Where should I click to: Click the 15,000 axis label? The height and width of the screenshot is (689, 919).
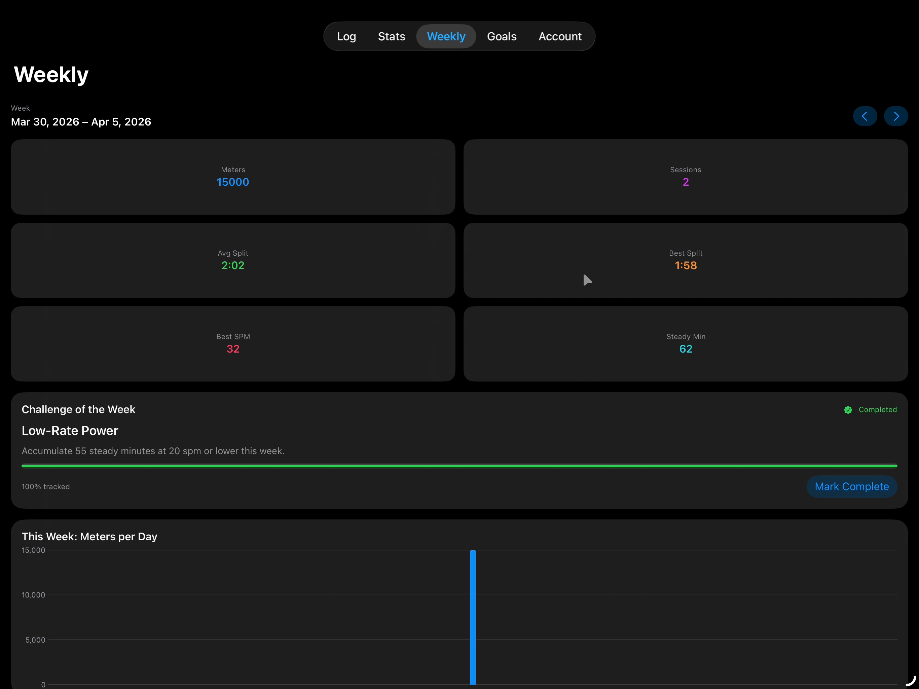[33, 550]
